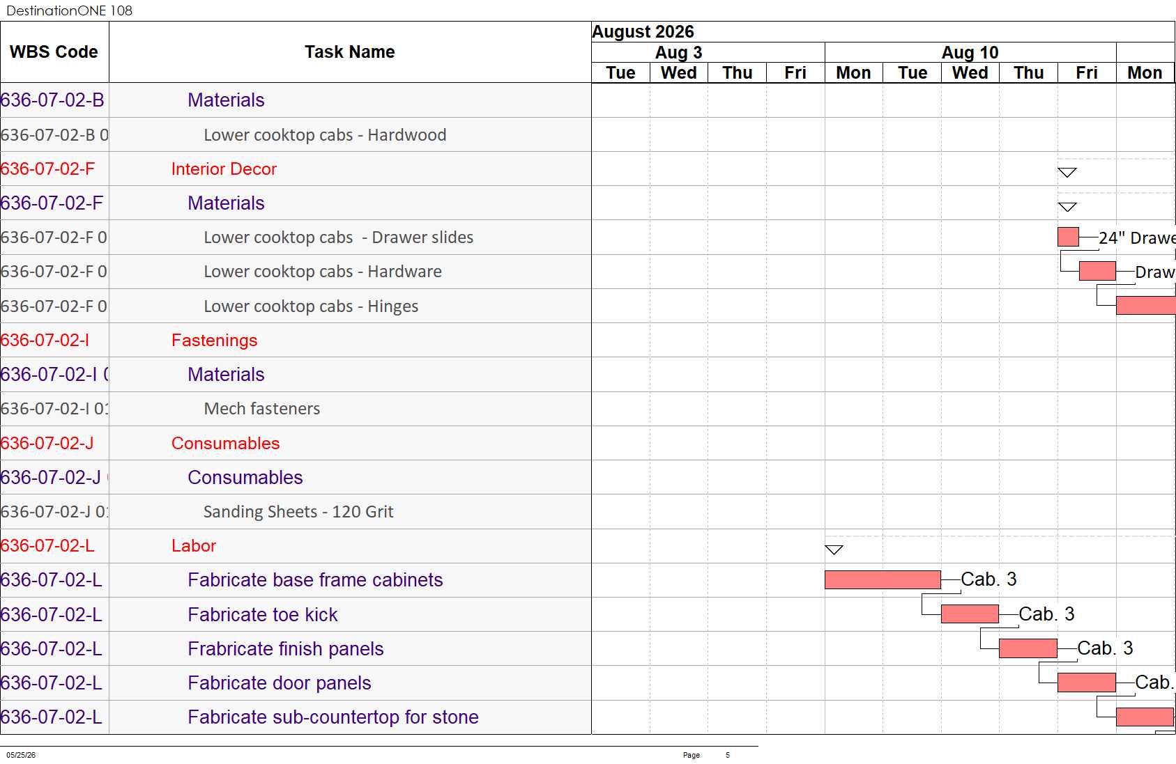Select the Materials task under code 636-07-02-F

227,203
